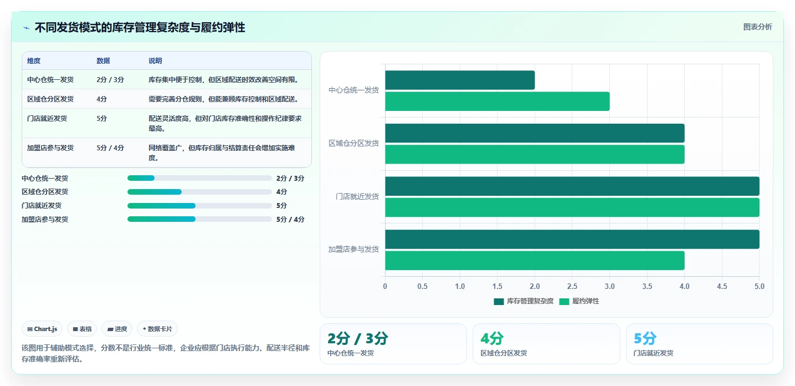Image resolution: width=795 pixels, height=386 pixels.
Task: Click the 5分 / 4分 value beside progress bar
Action: (x=290, y=219)
